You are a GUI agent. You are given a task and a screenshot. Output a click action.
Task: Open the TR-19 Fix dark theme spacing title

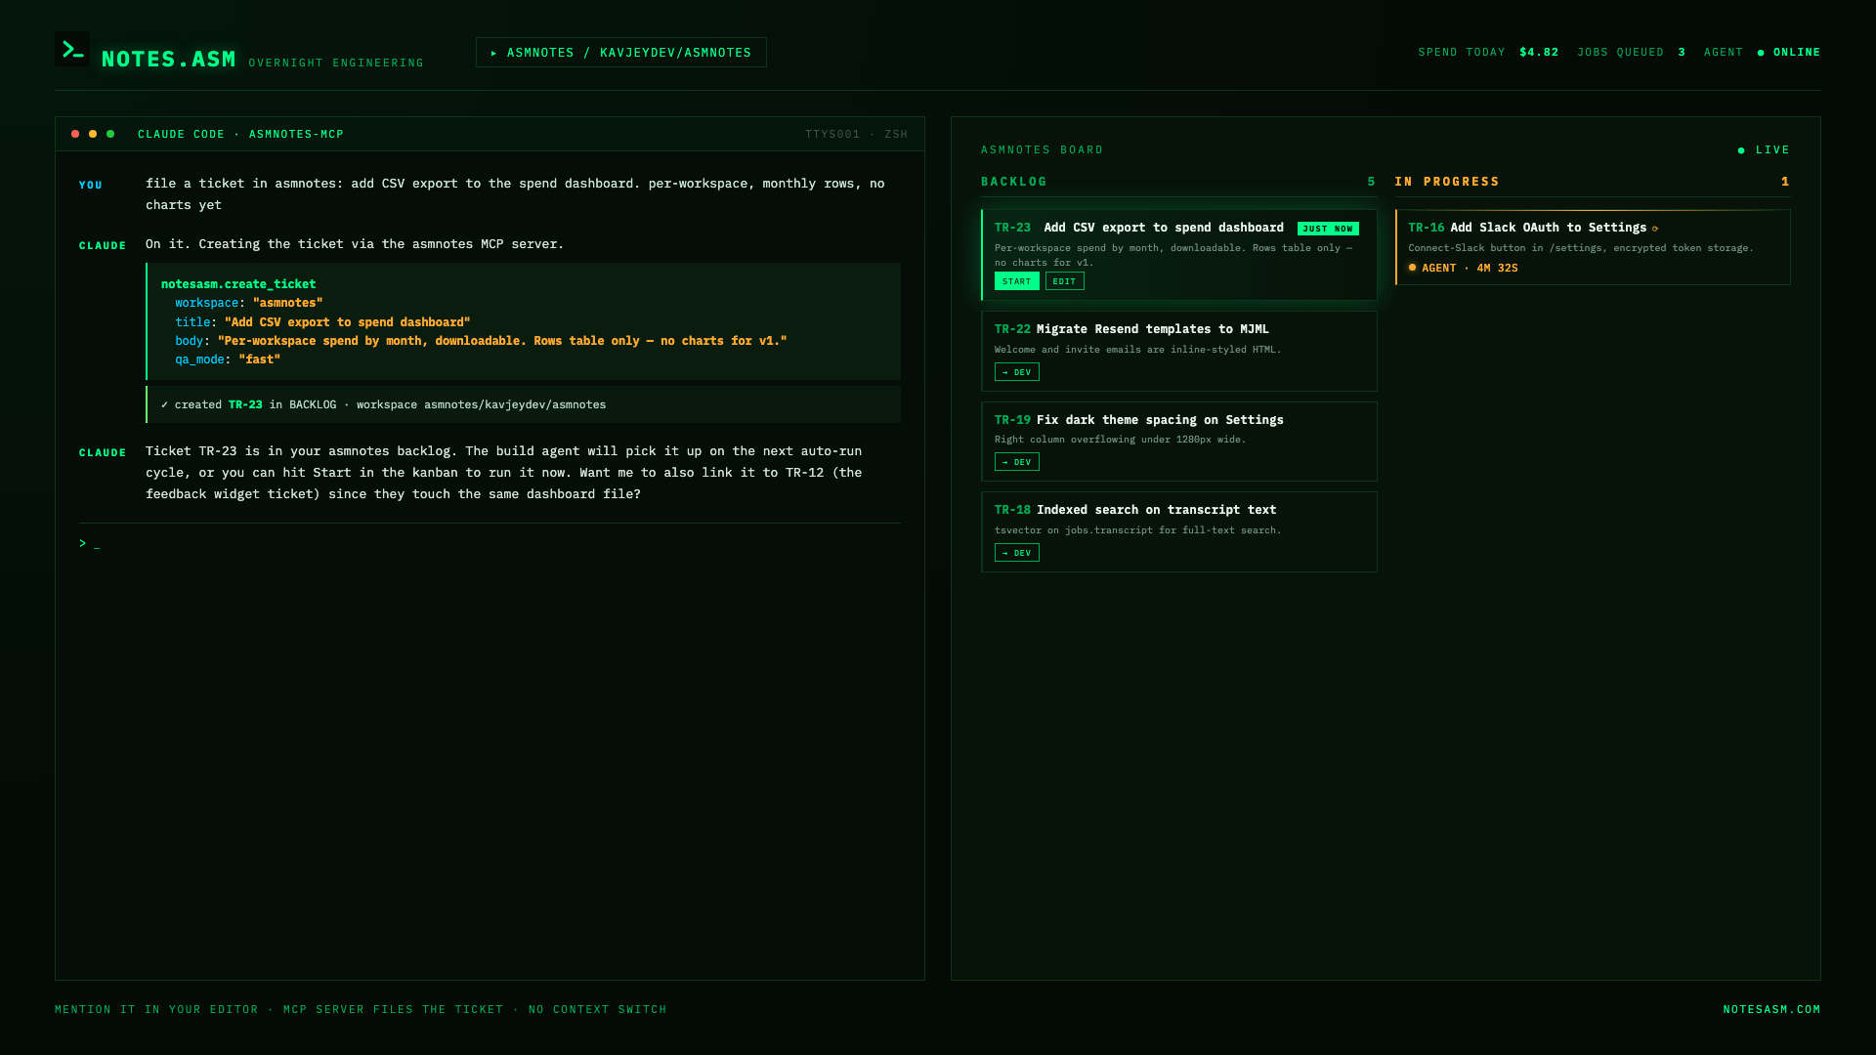(1160, 420)
